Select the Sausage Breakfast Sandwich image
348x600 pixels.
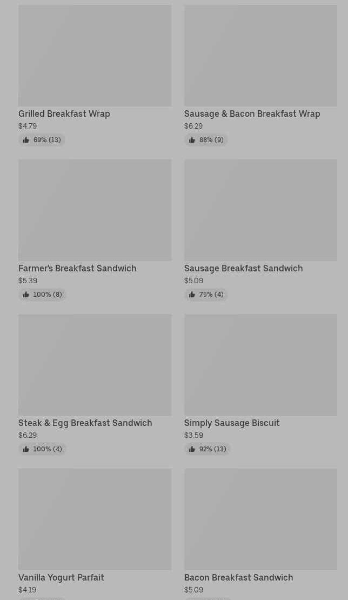click(x=260, y=210)
